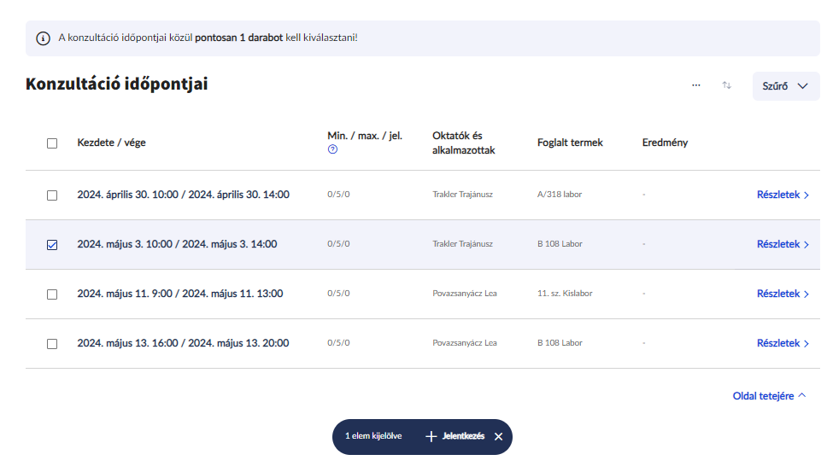Open Részletek for the május 3. row
This screenshot has height=472, width=827.
[782, 244]
